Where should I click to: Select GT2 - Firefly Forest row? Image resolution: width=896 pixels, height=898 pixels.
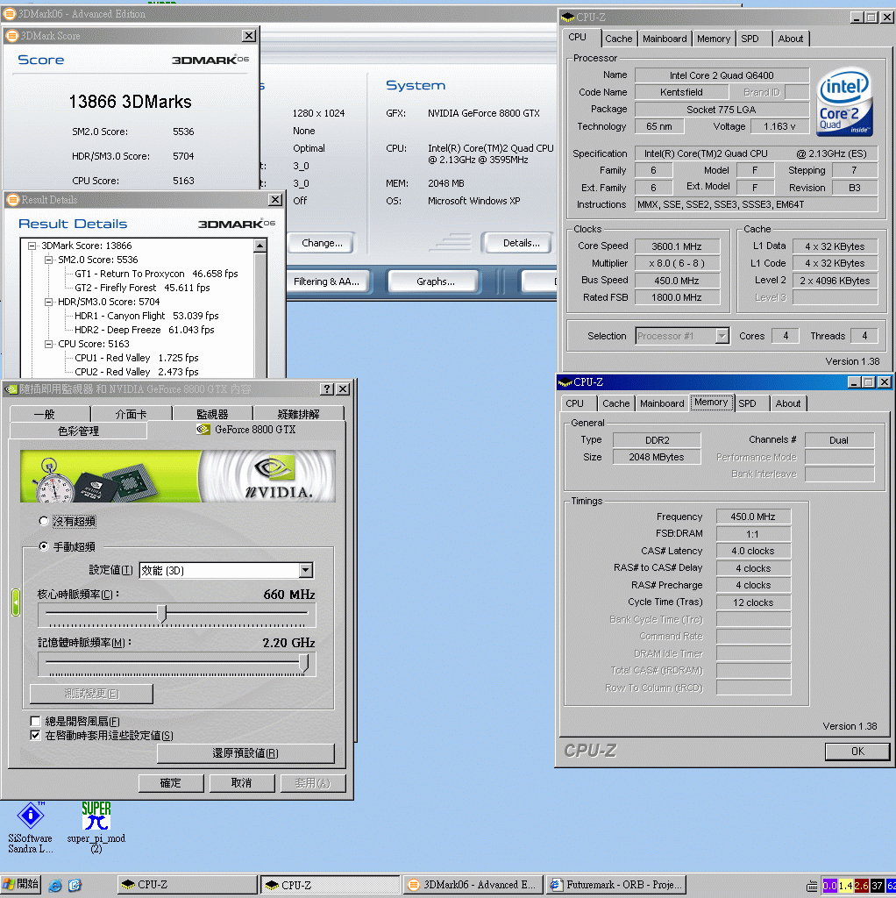click(x=142, y=288)
